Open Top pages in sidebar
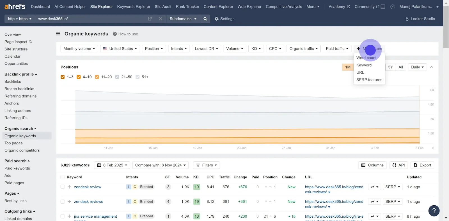The image size is (449, 221). (13, 143)
